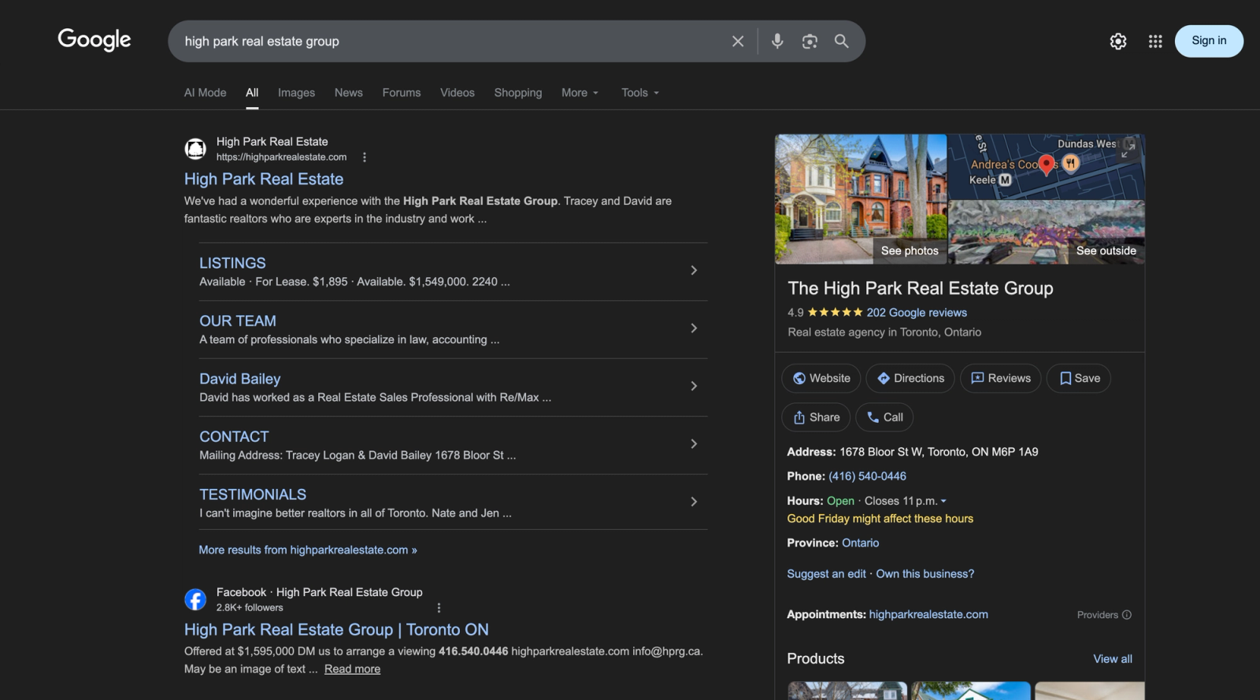Open the OUR TEAM sitelink

238,321
